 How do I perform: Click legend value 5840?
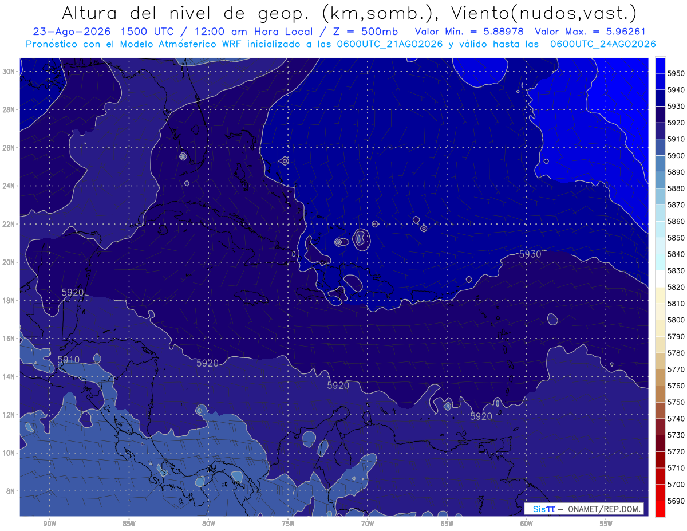coord(676,254)
